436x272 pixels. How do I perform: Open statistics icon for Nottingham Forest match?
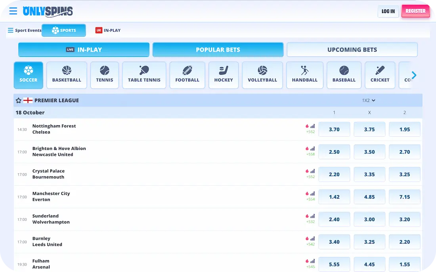coord(313,126)
